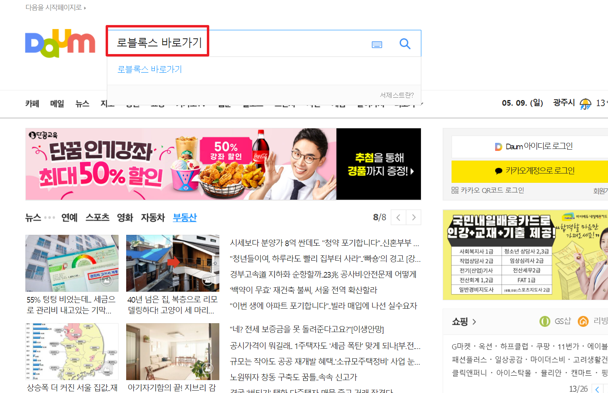This screenshot has height=393, width=608.
Task: Show next news page arrow
Action: point(414,217)
